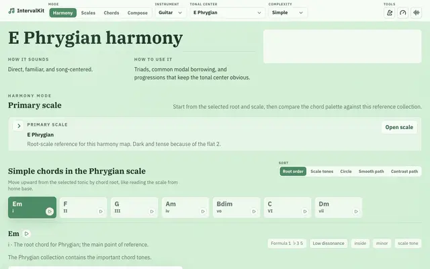430x269 pixels.
Task: Play the Em detail heading chord
Action: coord(27,234)
